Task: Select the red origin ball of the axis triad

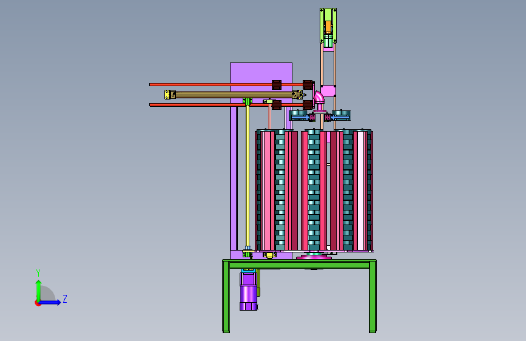Action: tap(38, 303)
